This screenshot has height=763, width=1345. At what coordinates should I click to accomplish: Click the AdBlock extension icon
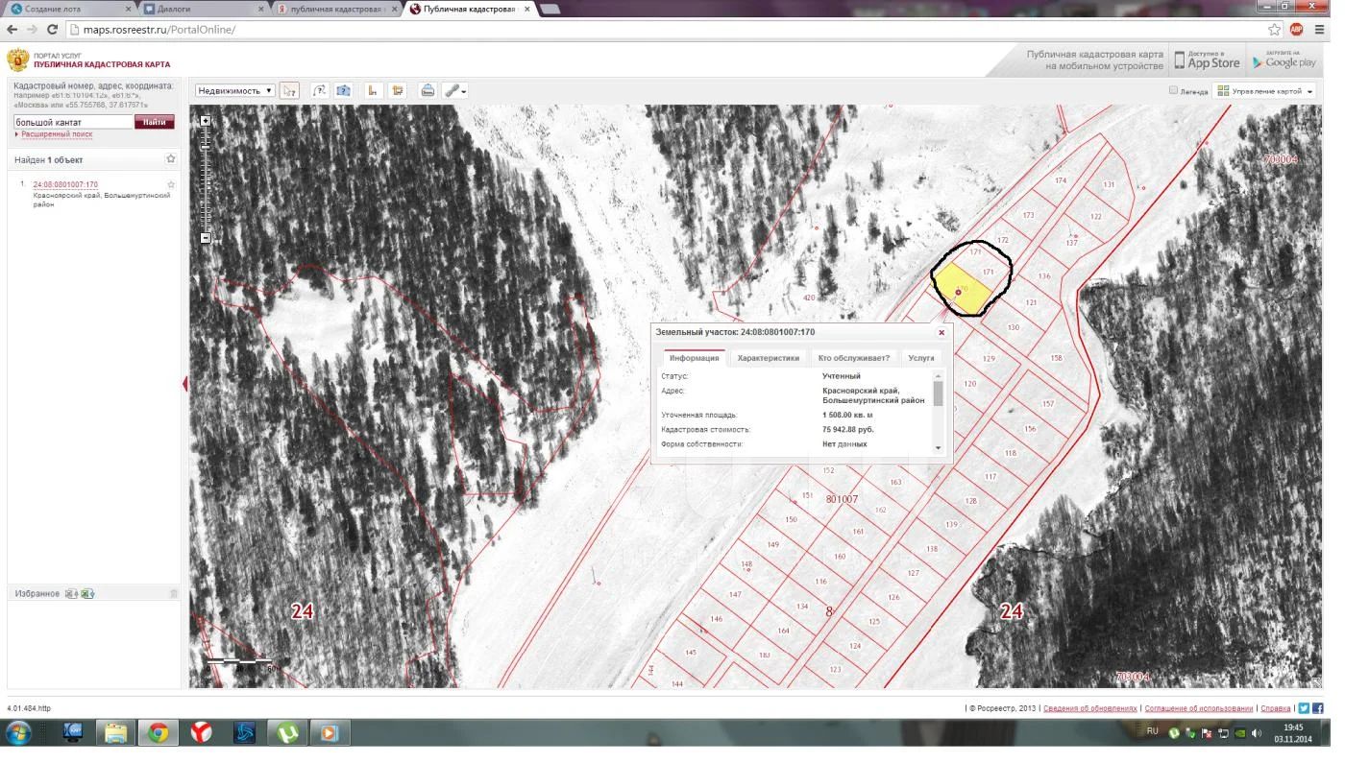pyautogui.click(x=1296, y=30)
